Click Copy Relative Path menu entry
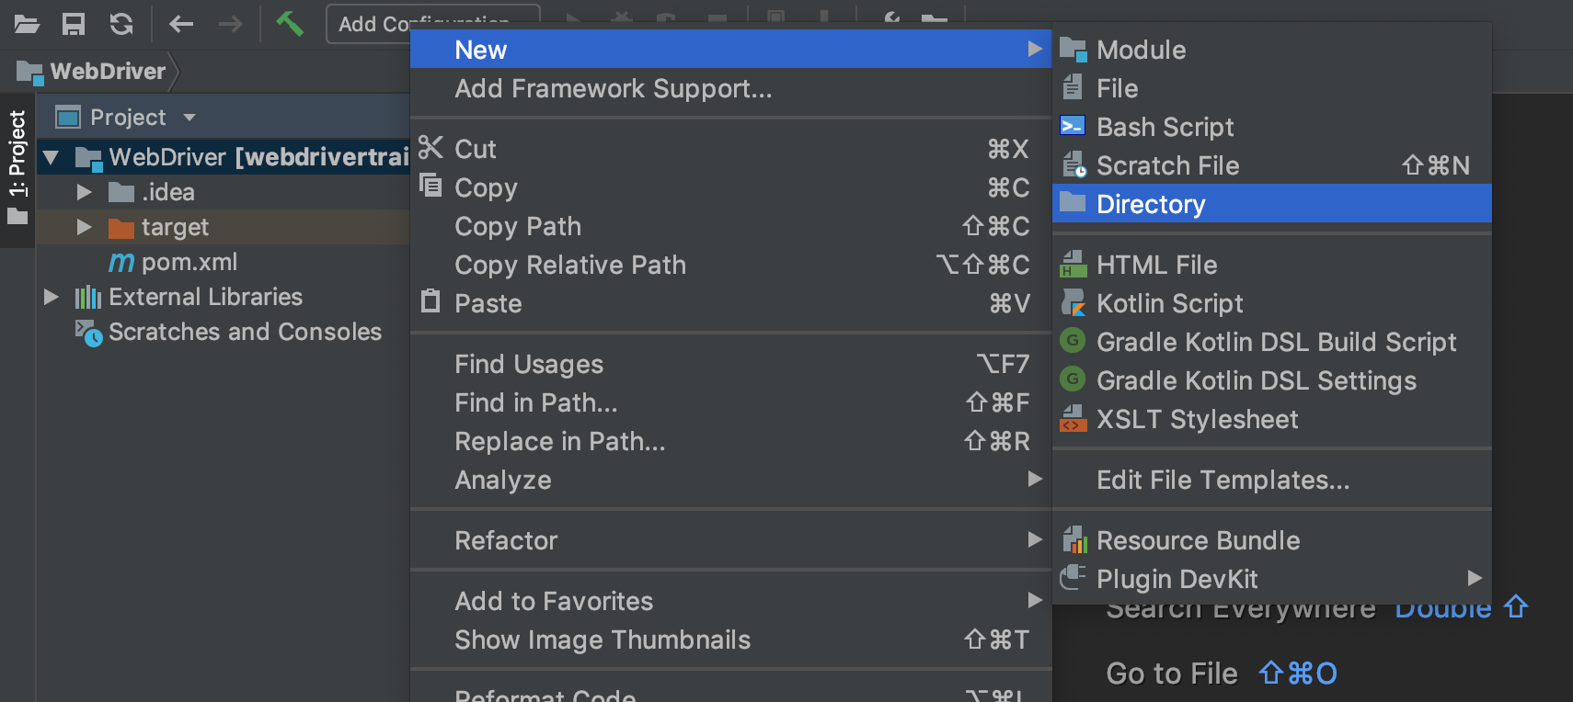 (570, 265)
